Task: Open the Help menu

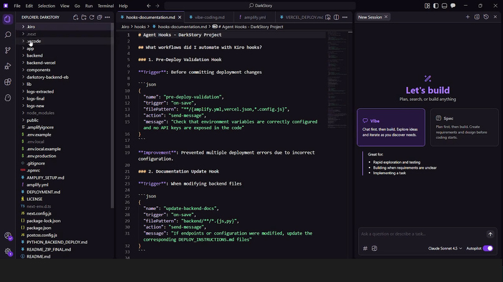Action: point(123,6)
